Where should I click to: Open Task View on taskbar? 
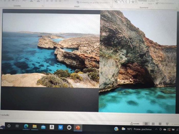click(17, 126)
